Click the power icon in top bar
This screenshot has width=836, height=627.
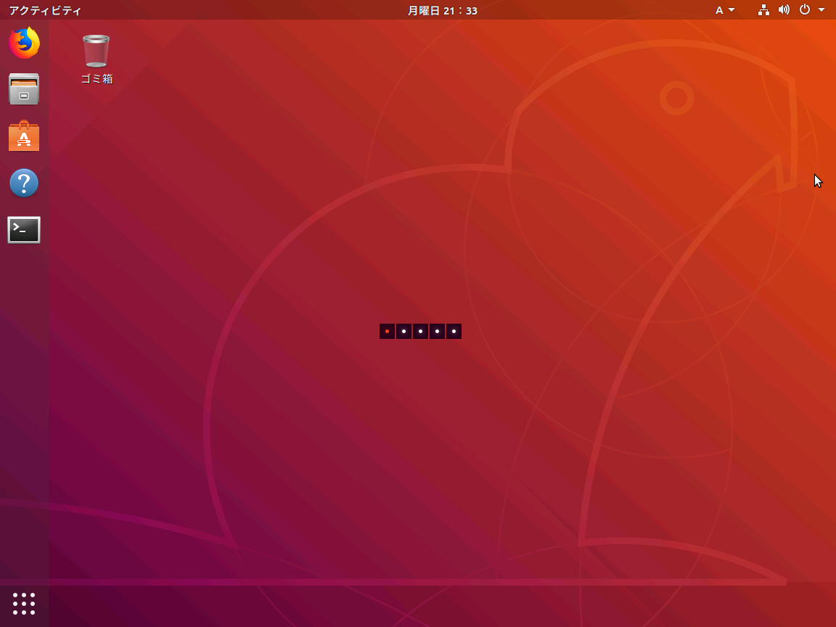point(805,9)
